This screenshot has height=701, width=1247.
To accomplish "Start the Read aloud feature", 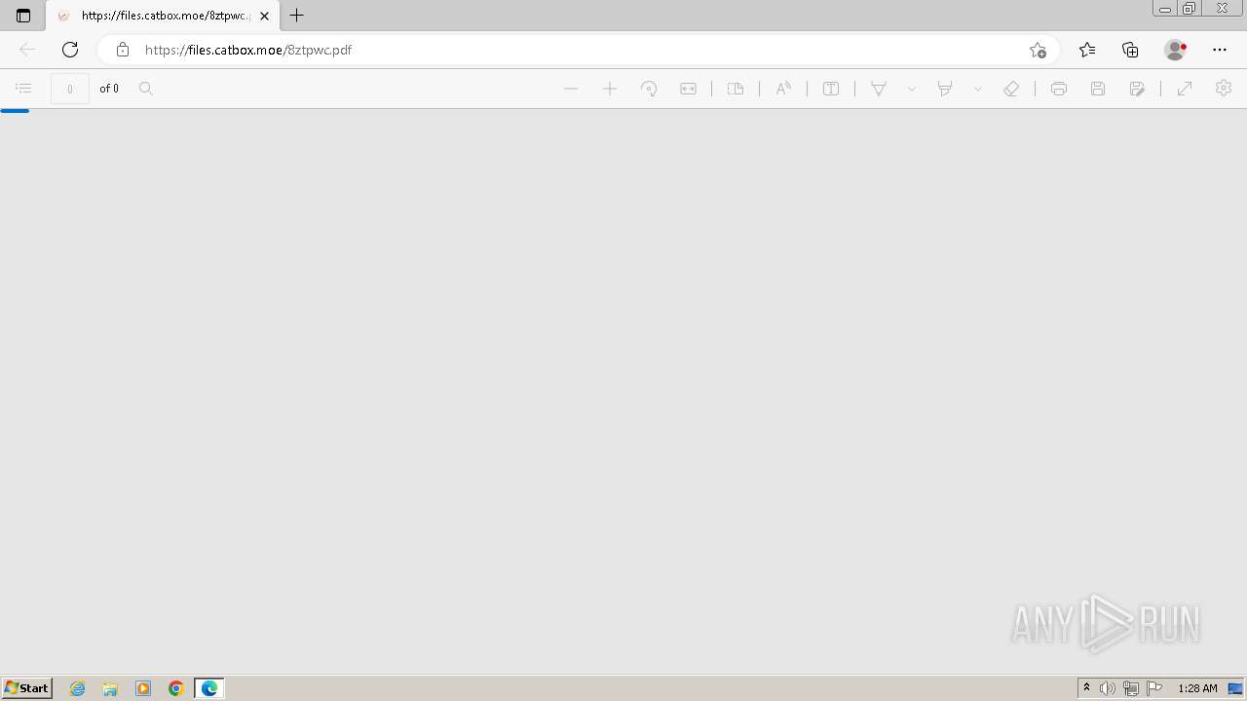I will (x=783, y=89).
